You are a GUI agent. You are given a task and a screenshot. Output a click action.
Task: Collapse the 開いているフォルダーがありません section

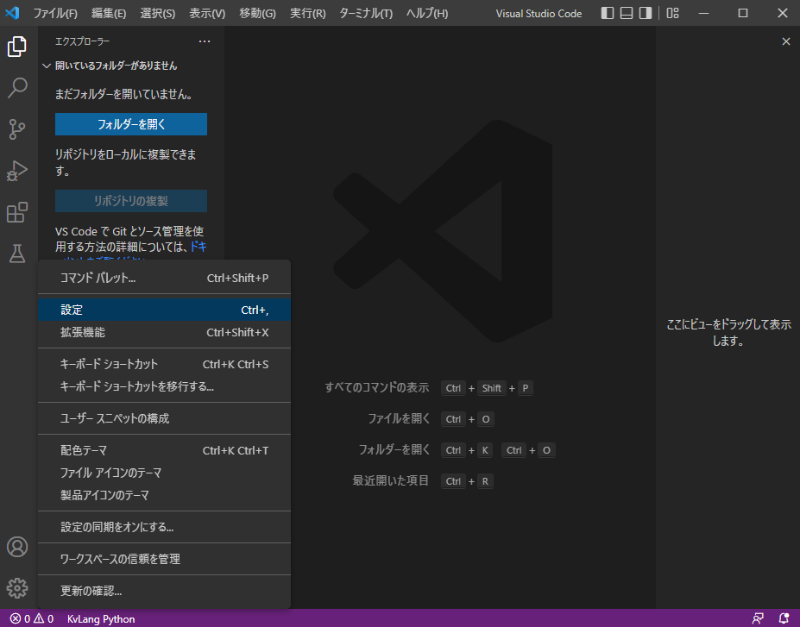click(47, 65)
